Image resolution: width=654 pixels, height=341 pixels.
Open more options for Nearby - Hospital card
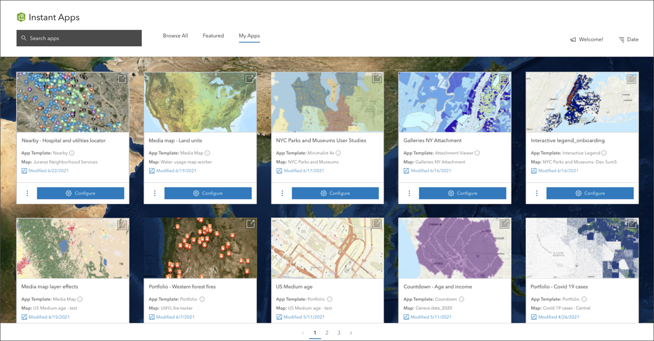point(28,193)
